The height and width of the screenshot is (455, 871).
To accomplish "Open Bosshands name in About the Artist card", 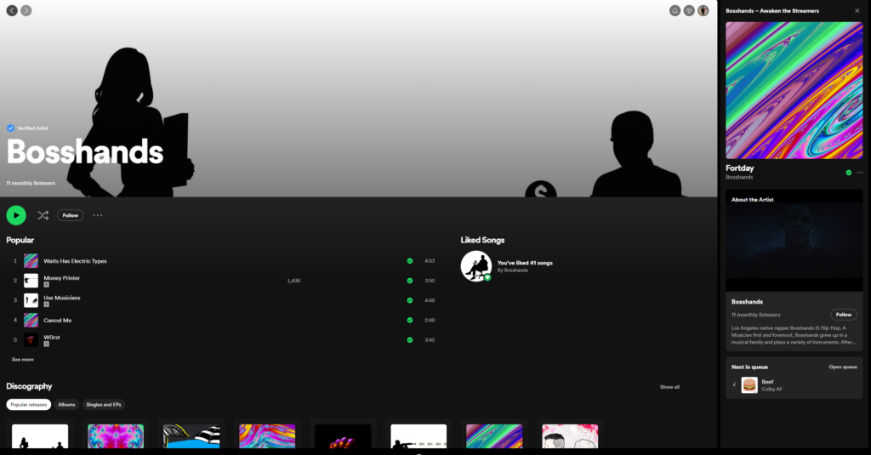I will tap(747, 302).
